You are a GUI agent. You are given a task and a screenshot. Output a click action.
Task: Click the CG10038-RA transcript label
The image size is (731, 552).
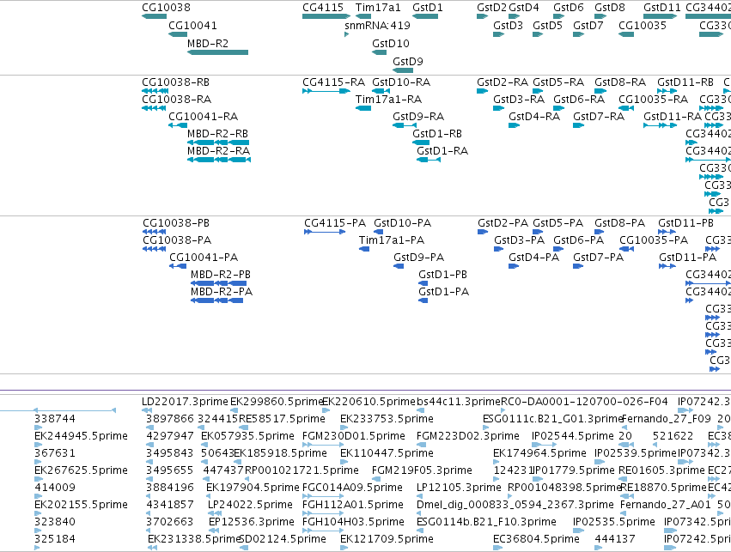point(177,100)
